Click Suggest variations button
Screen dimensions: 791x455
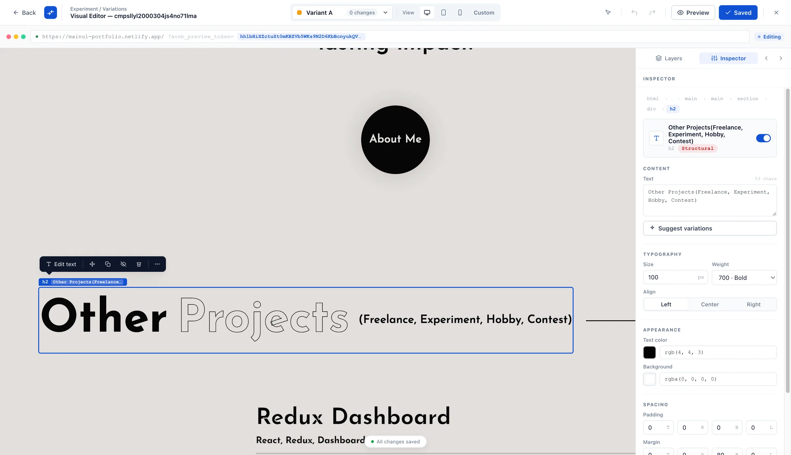pos(710,228)
